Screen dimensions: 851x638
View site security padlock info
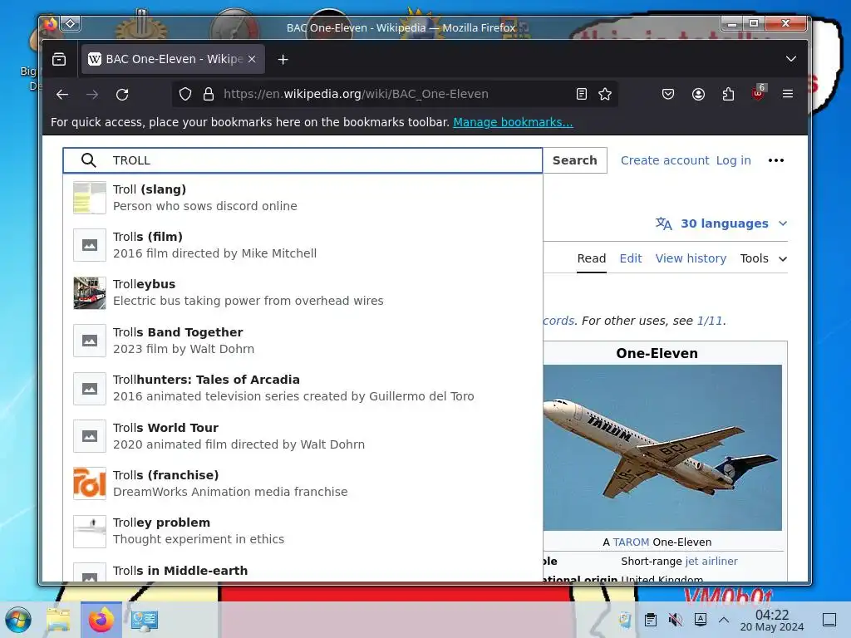(x=209, y=95)
